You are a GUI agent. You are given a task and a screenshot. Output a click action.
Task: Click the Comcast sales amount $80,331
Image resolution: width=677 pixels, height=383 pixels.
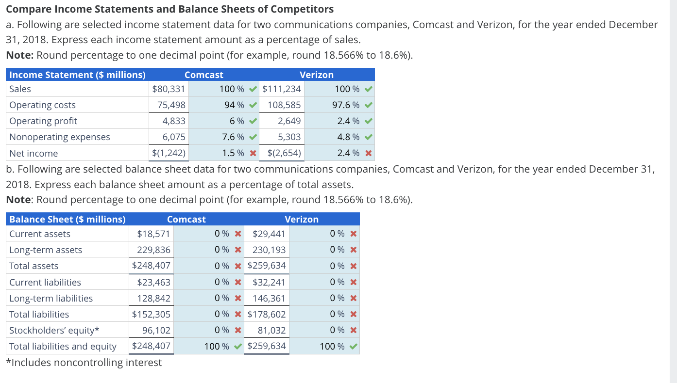pyautogui.click(x=169, y=89)
